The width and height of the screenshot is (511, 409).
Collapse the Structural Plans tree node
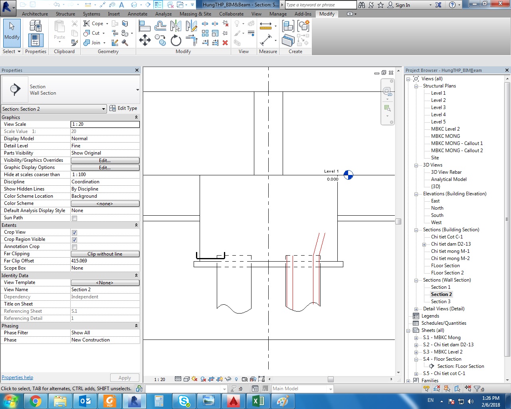coord(416,86)
